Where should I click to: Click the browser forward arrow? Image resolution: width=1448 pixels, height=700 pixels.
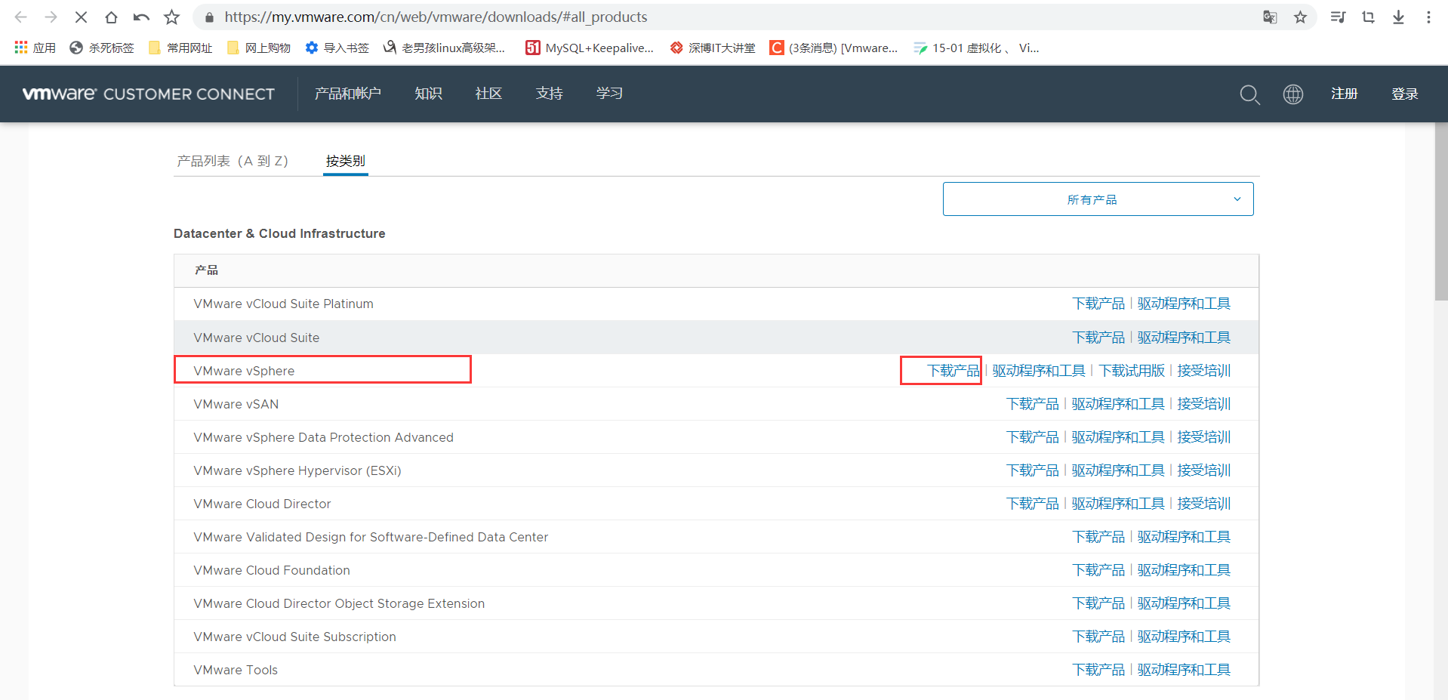point(51,17)
